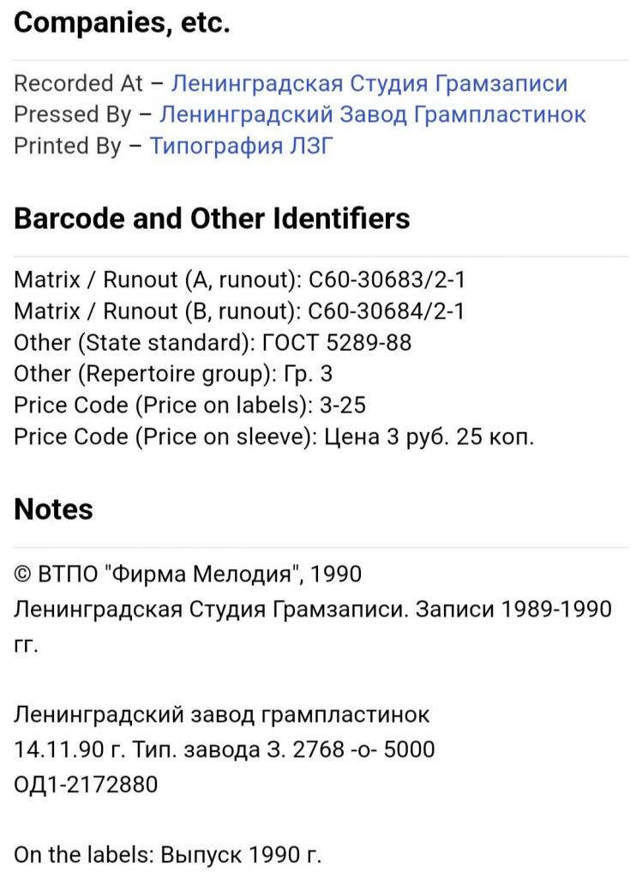
Task: Click the Price on labels 3-25 line
Action: [x=189, y=405]
